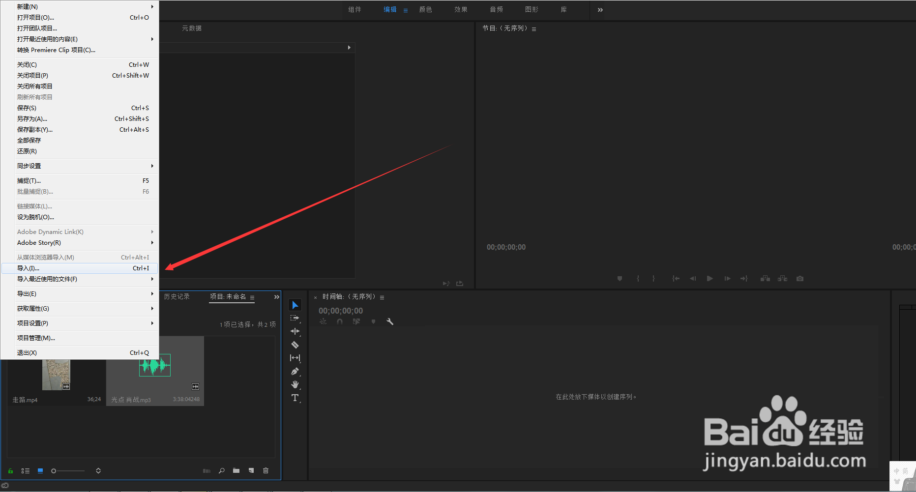Image resolution: width=916 pixels, height=492 pixels.
Task: Click Mark In brace button
Action: [638, 279]
